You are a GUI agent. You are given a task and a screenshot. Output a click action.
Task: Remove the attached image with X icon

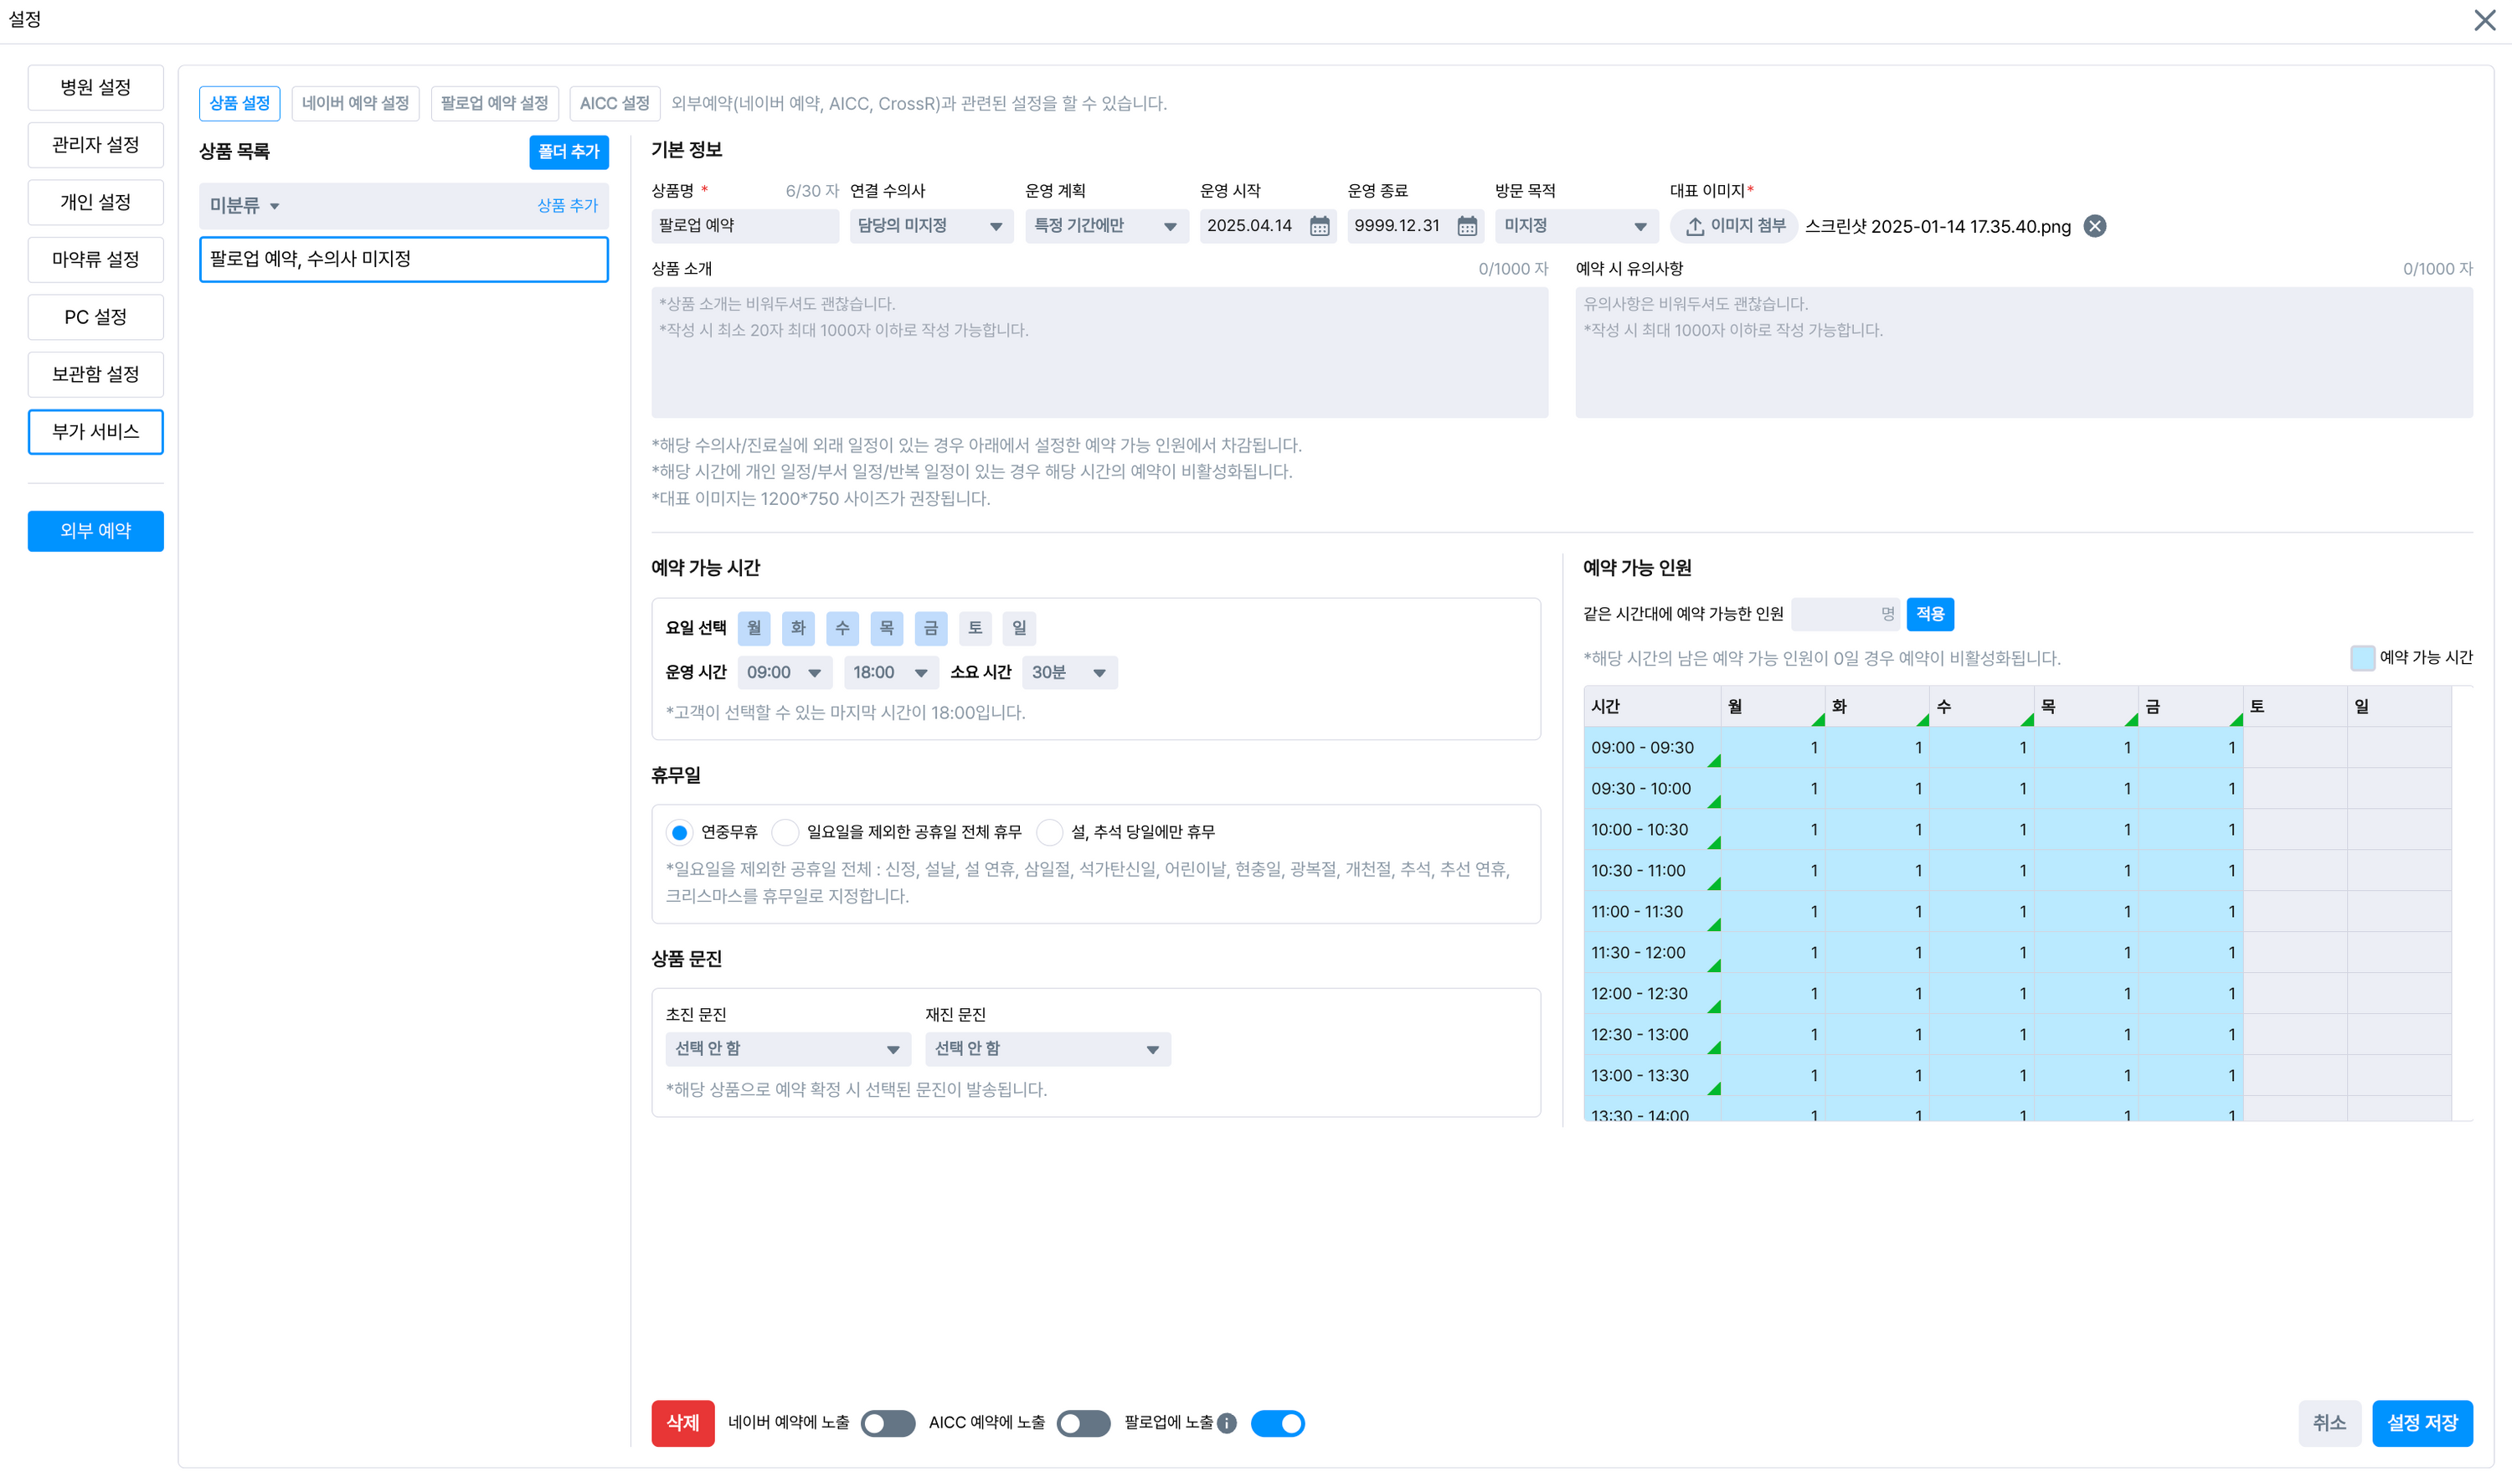pyautogui.click(x=2095, y=227)
